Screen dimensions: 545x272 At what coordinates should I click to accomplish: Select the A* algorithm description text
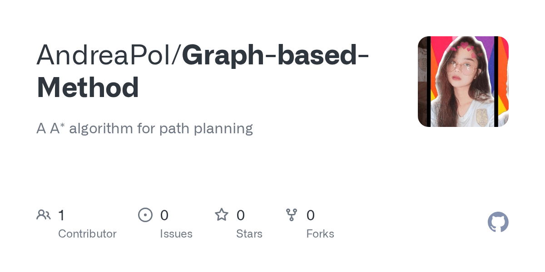pyautogui.click(x=144, y=129)
